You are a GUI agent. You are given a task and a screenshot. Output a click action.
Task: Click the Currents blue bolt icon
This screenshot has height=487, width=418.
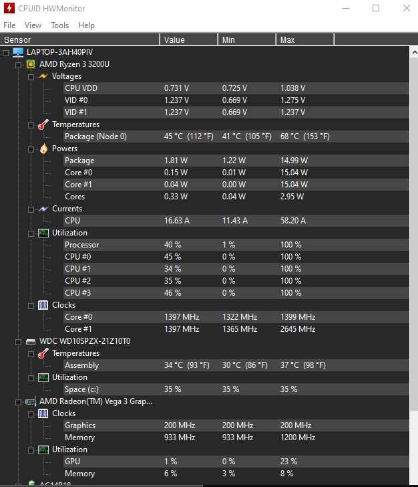(x=43, y=209)
